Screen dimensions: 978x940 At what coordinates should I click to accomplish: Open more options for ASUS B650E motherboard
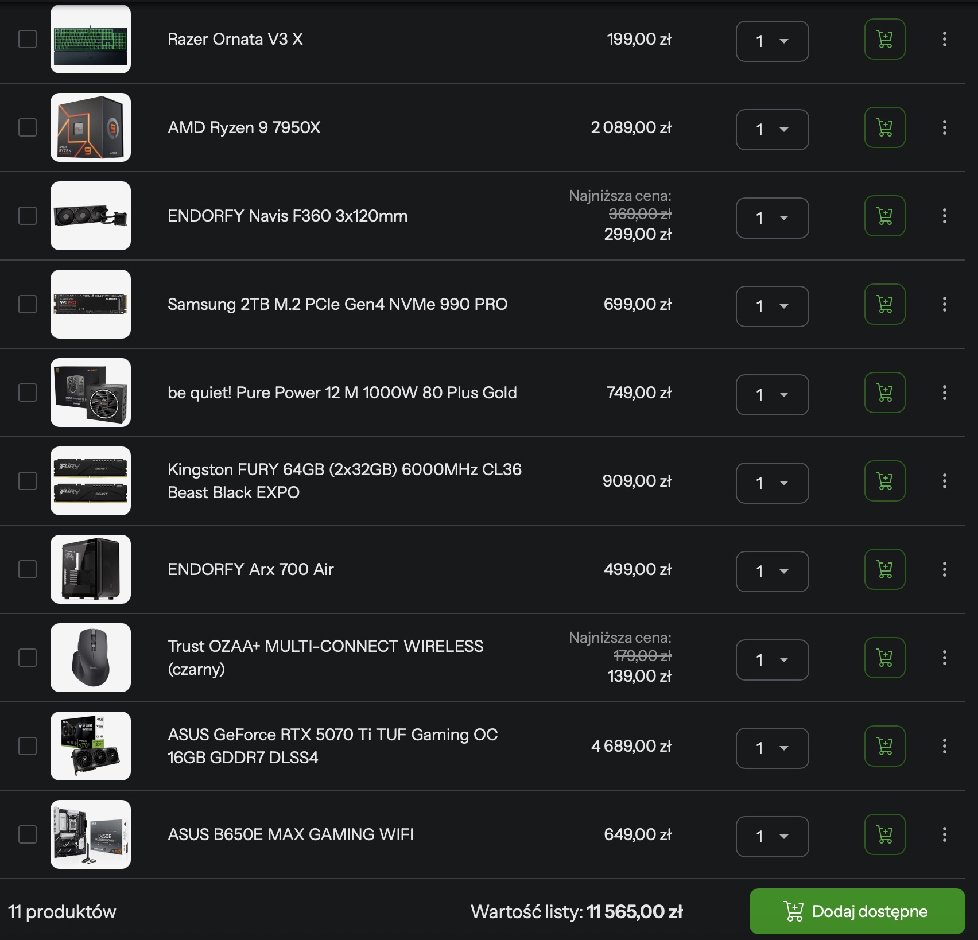(944, 835)
